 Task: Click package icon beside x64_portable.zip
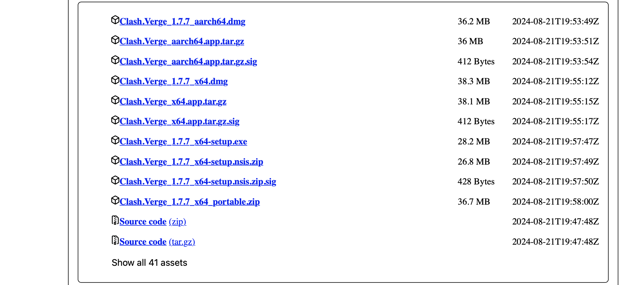pos(115,200)
